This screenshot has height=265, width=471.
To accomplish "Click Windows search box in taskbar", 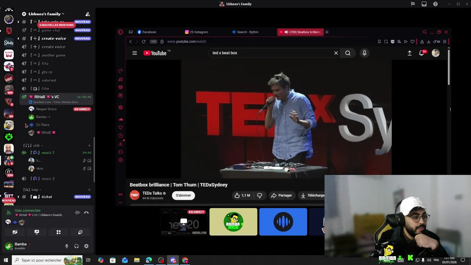I will (x=48, y=260).
